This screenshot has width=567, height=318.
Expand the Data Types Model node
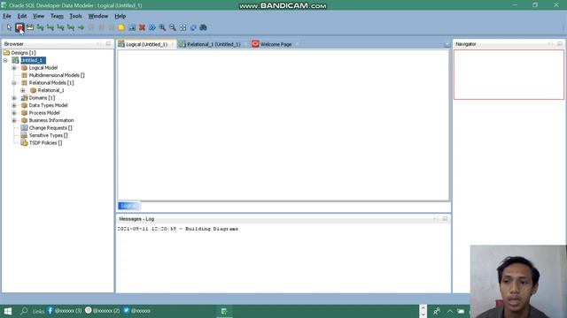tap(14, 105)
